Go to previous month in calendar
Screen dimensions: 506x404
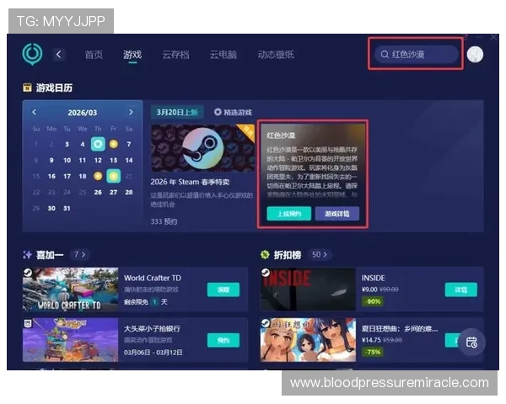click(x=35, y=112)
